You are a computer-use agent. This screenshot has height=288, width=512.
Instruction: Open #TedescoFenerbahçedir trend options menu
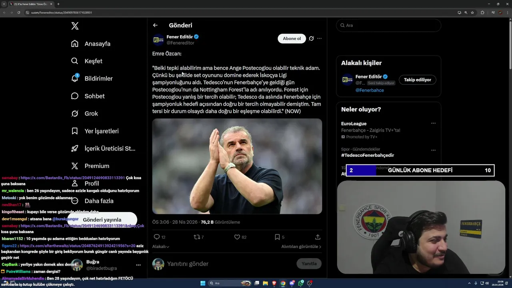(433, 150)
